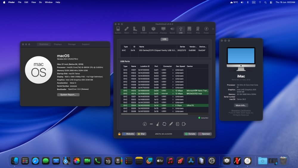298x168 pixels.
Task: Switch to Storage tab in About window
Action: pyautogui.click(x=72, y=44)
